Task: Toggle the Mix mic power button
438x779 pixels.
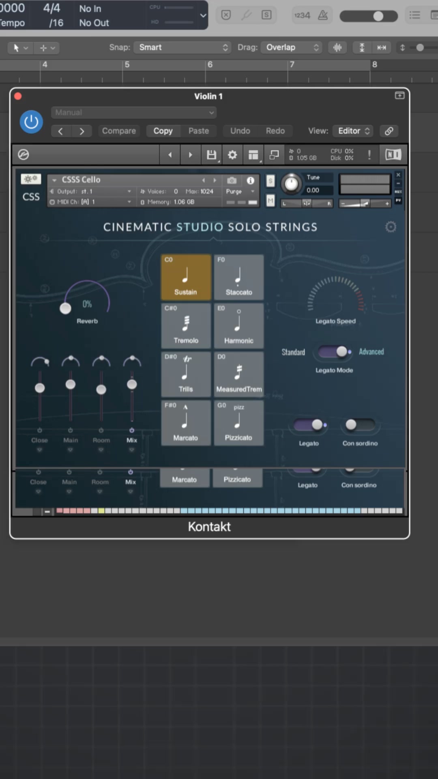Action: tap(132, 430)
